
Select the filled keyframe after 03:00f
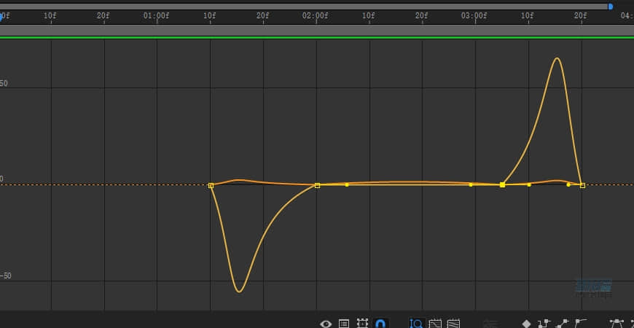coord(502,185)
